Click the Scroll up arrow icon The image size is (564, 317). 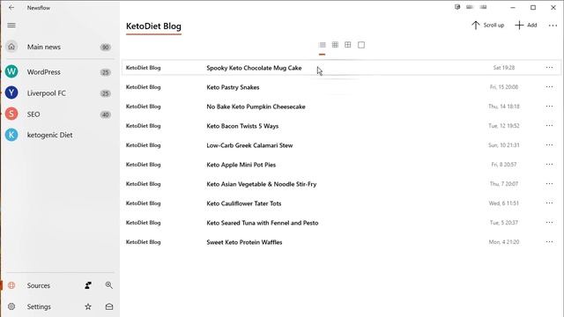click(x=476, y=26)
